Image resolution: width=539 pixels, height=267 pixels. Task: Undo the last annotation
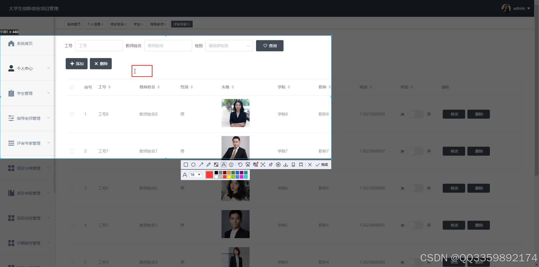240,165
